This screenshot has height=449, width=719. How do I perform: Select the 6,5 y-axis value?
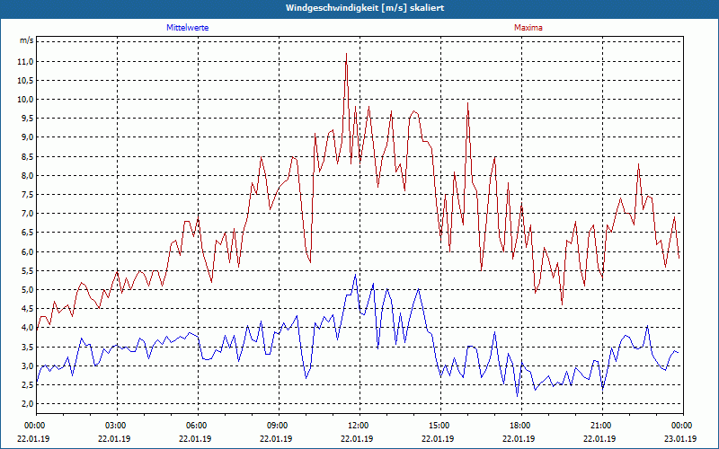coord(27,233)
